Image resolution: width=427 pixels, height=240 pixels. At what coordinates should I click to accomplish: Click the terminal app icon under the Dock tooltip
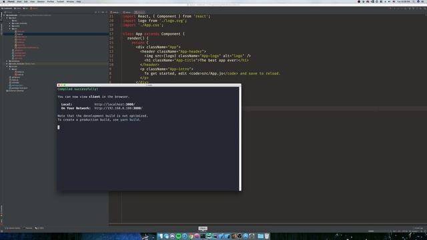pyautogui.click(x=203, y=236)
